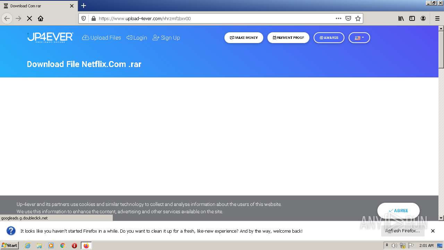This screenshot has height=250, width=444.
Task: Click the AWARDS button
Action: pyautogui.click(x=329, y=37)
